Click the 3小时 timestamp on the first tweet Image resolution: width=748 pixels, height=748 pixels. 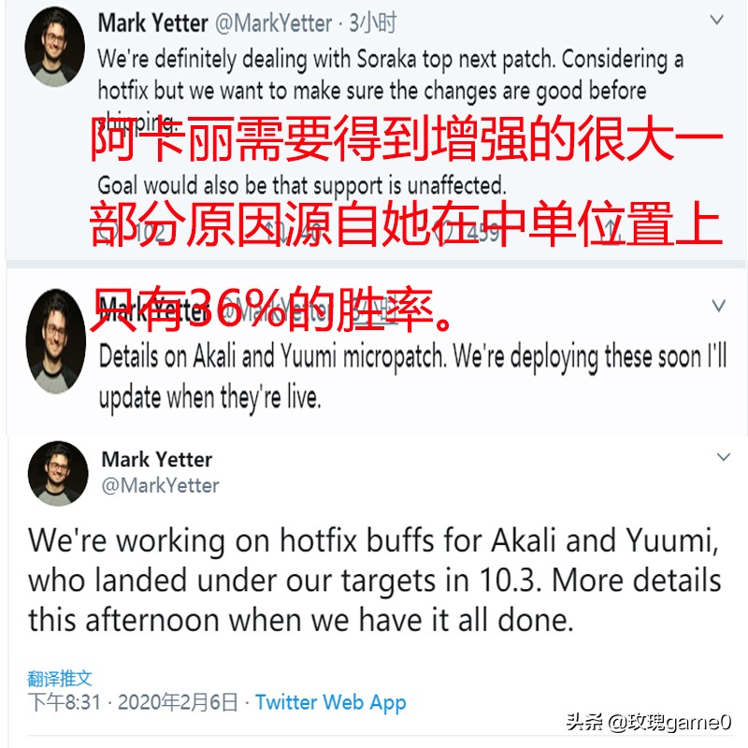pyautogui.click(x=372, y=22)
